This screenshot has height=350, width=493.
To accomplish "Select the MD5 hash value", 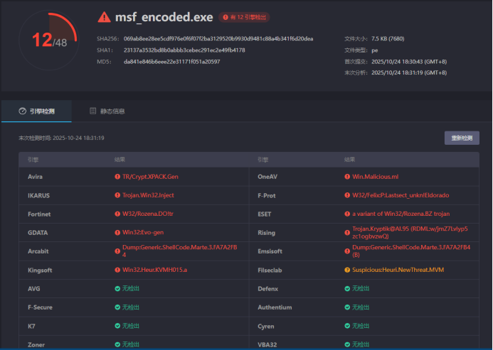I will [171, 62].
